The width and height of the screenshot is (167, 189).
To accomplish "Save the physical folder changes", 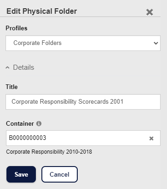I will coord(21,174).
